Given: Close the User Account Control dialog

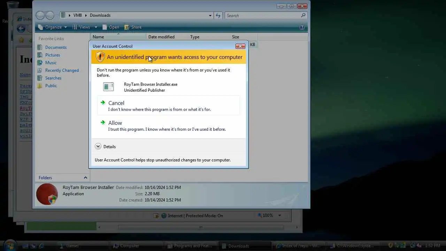Looking at the screenshot, I should coord(240,46).
